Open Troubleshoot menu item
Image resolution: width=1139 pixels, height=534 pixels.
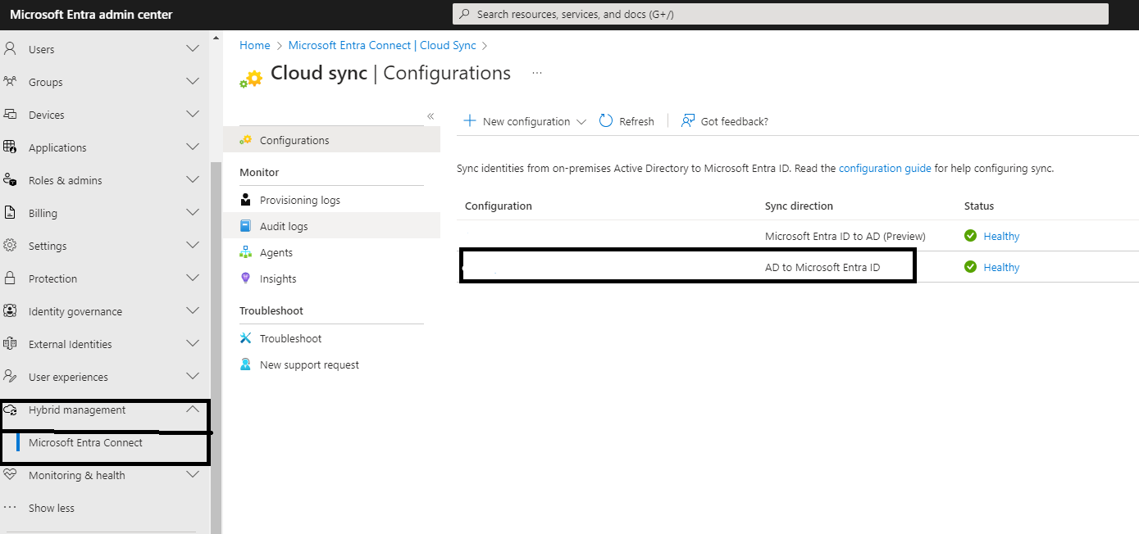331,338
